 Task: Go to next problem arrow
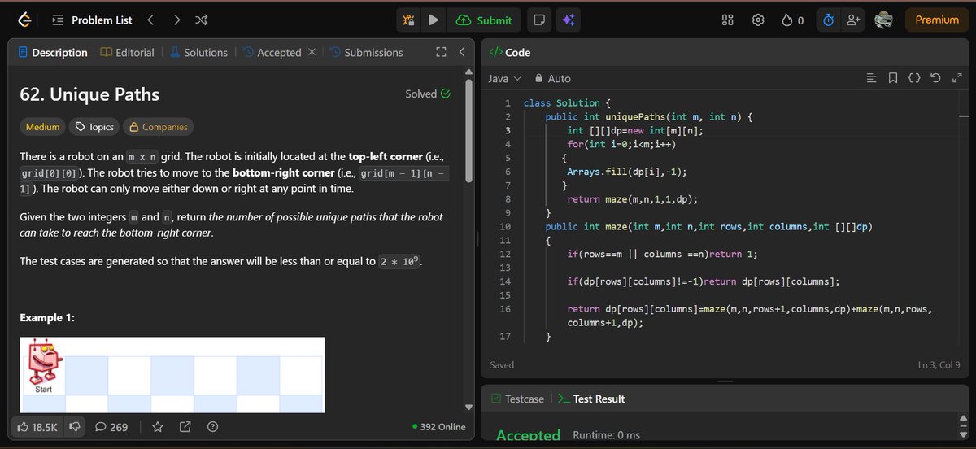pyautogui.click(x=176, y=20)
